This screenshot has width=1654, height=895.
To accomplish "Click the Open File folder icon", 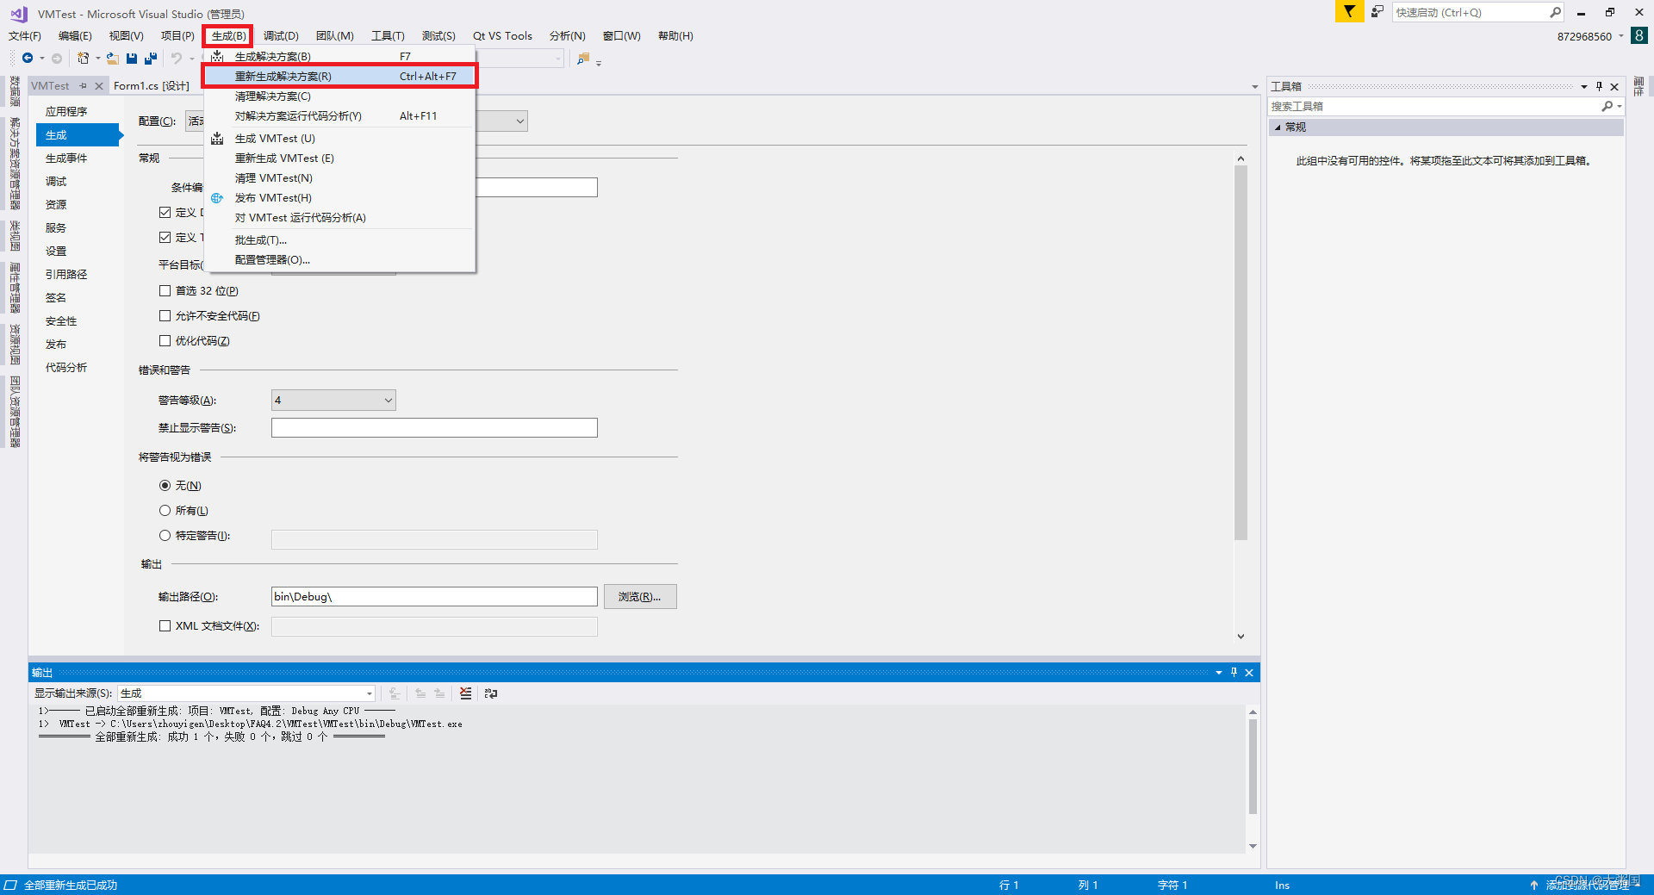I will click(x=113, y=58).
